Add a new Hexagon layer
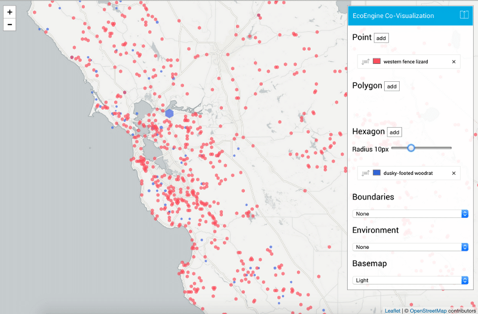The width and height of the screenshot is (478, 314). point(395,132)
